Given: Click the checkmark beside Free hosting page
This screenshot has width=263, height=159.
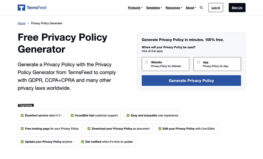Looking at the screenshot, I should tap(22, 128).
